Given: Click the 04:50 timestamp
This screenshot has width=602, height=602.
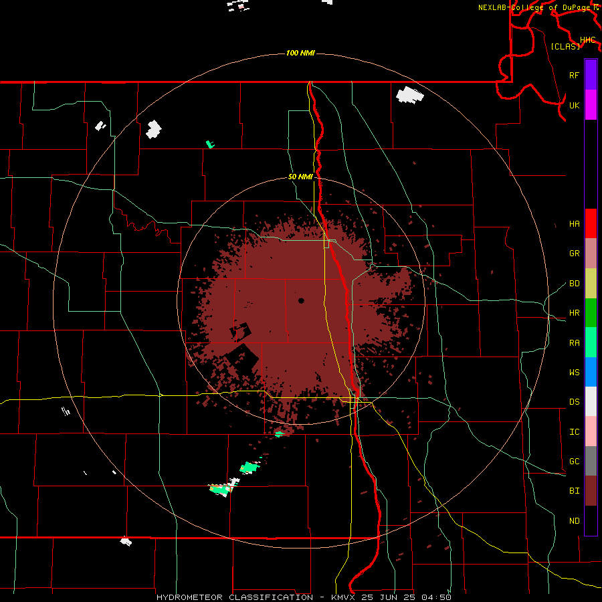Looking at the screenshot, I should [436, 597].
